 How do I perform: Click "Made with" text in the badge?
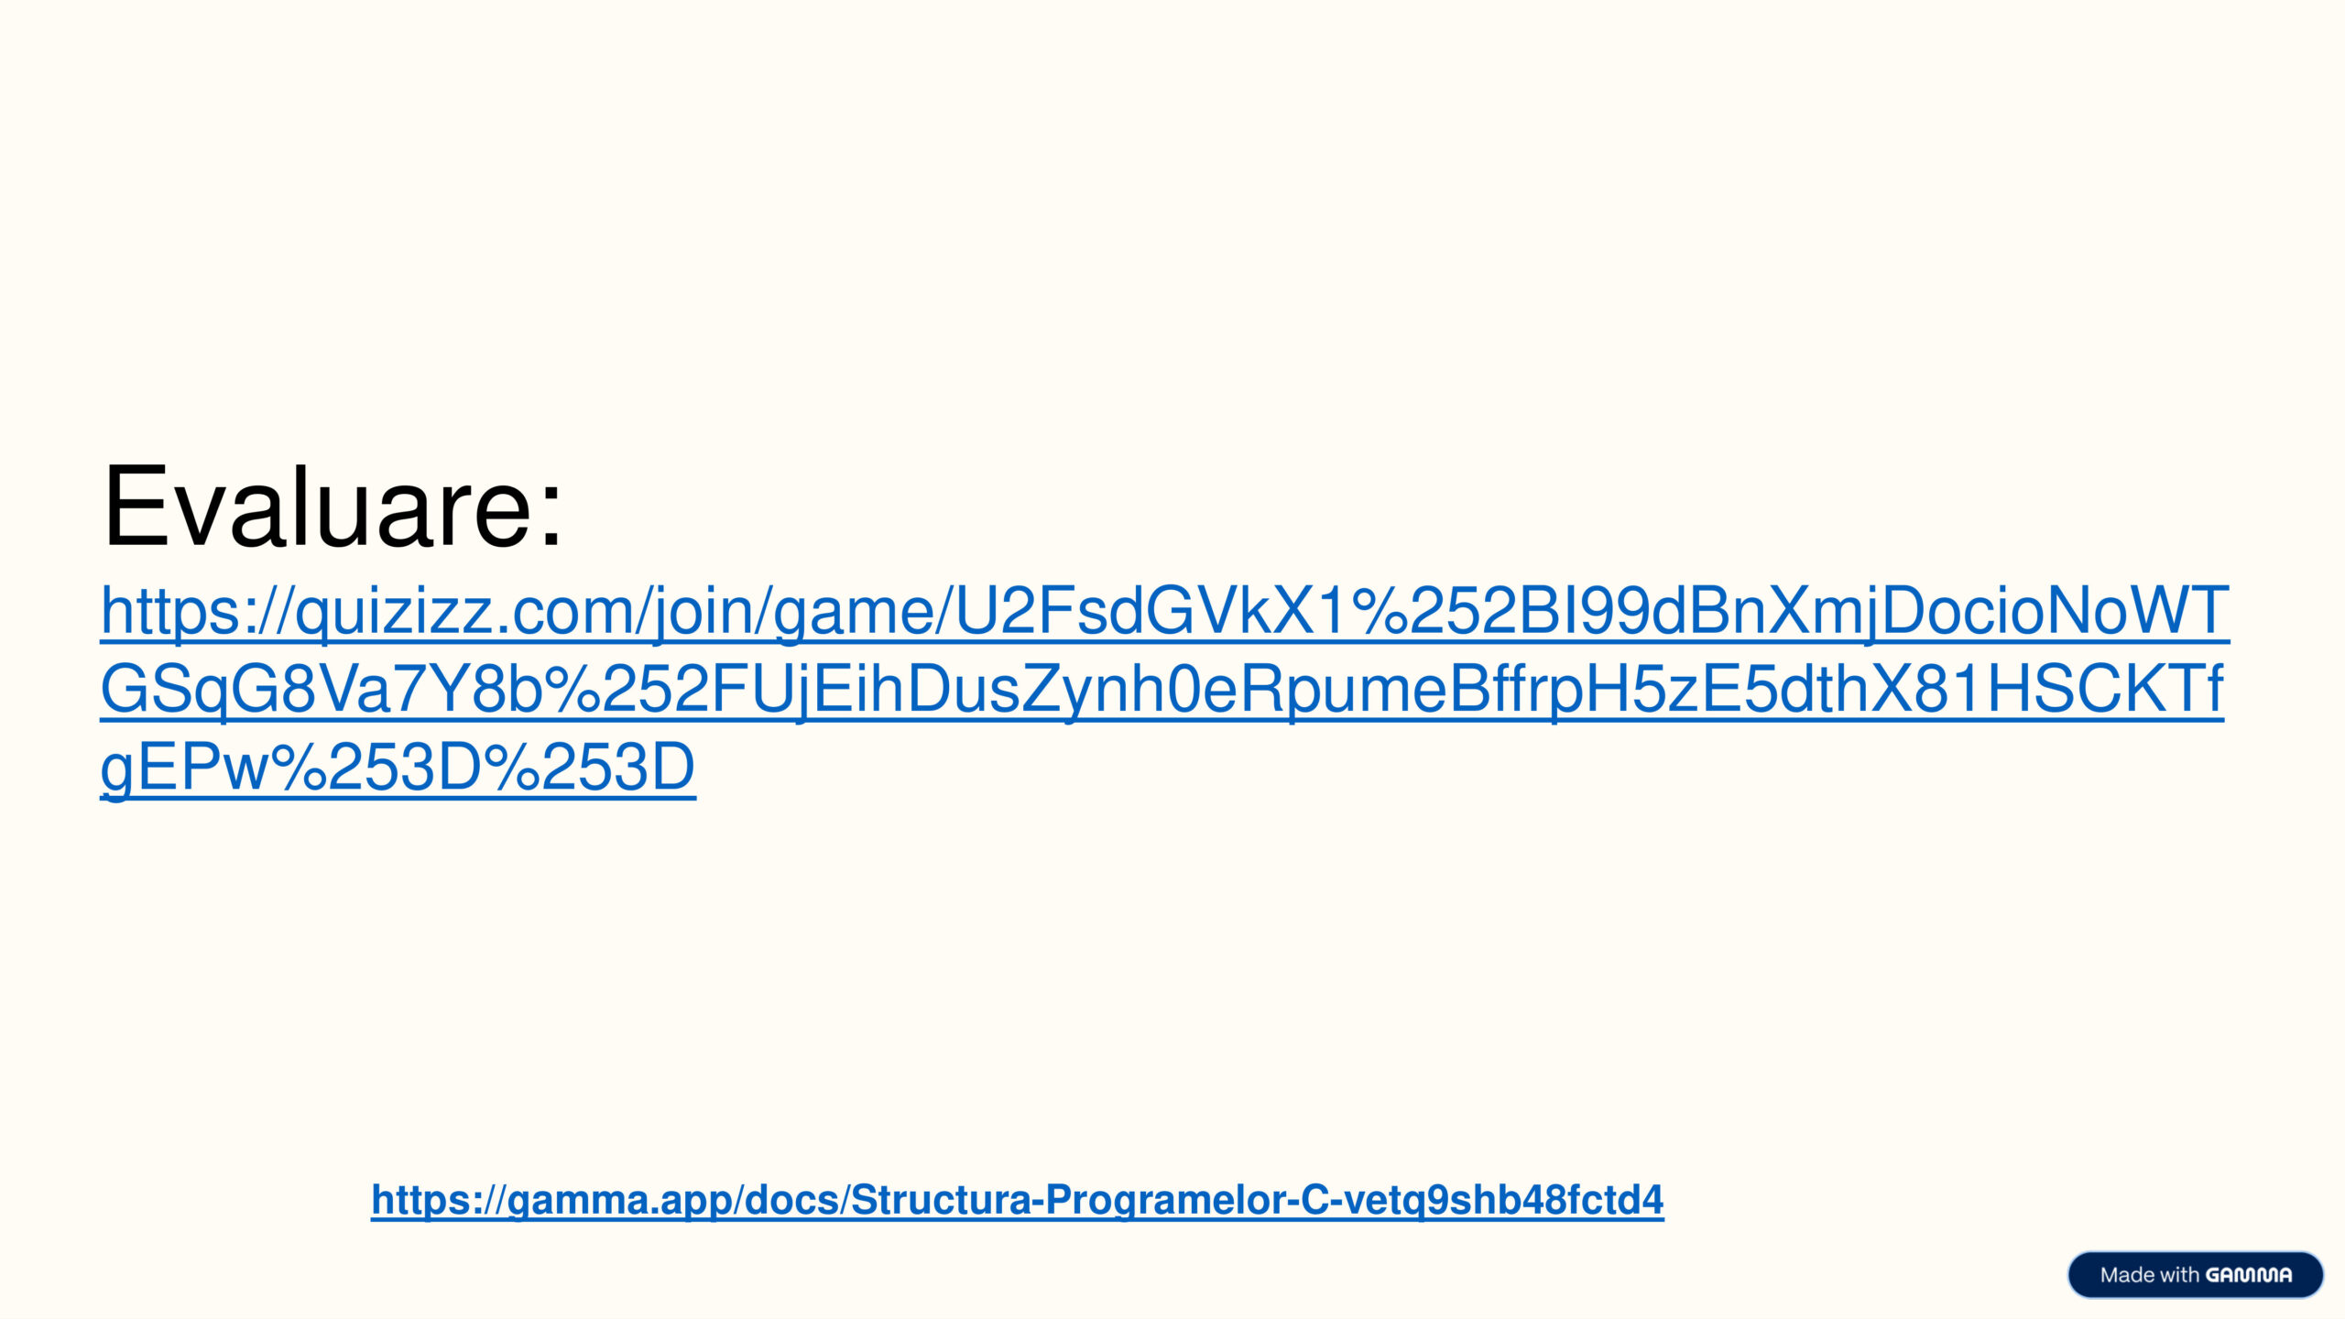[2149, 1275]
